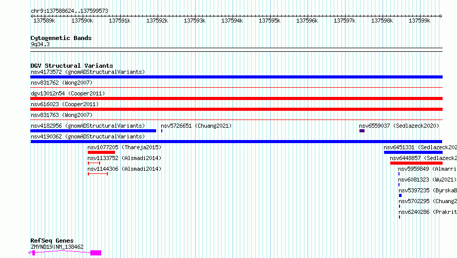
Task: Open the nsv831763 (Wong2007) label
Action: tap(62, 115)
